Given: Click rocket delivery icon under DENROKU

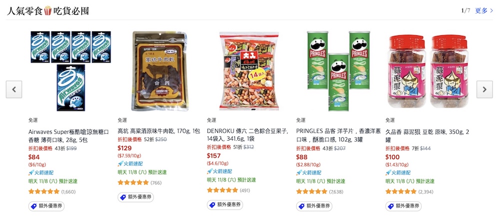Looking at the screenshot, I should (209, 171).
